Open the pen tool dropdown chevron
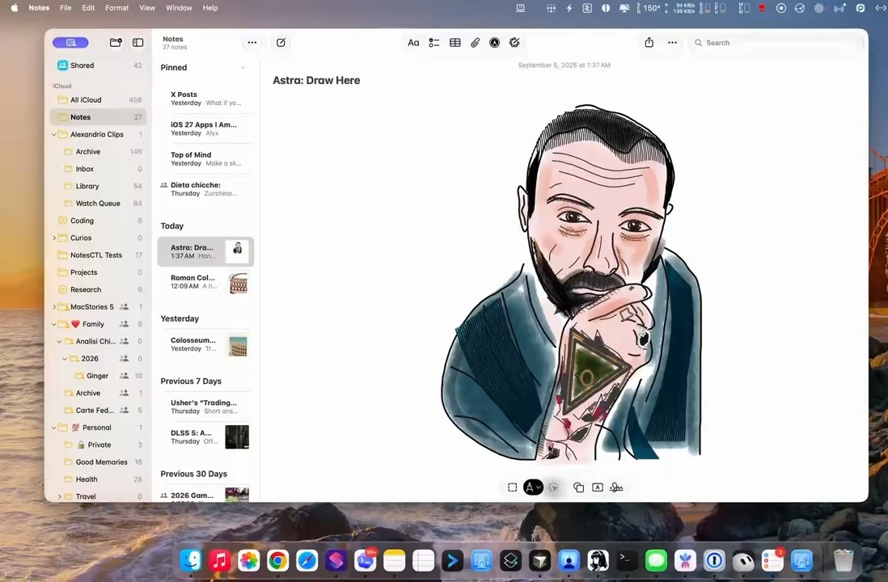This screenshot has height=582, width=888. tap(539, 487)
